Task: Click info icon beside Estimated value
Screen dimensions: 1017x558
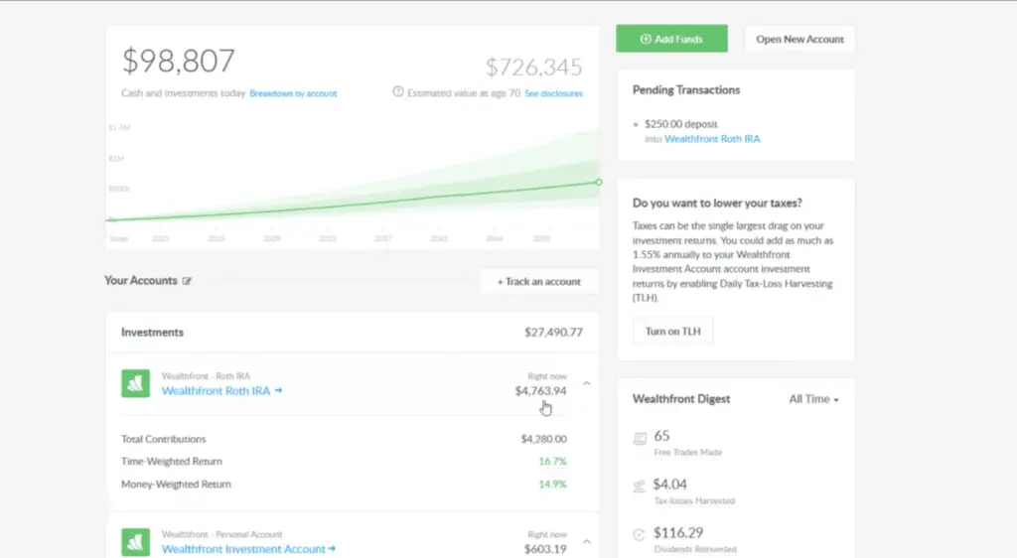Action: (x=397, y=92)
